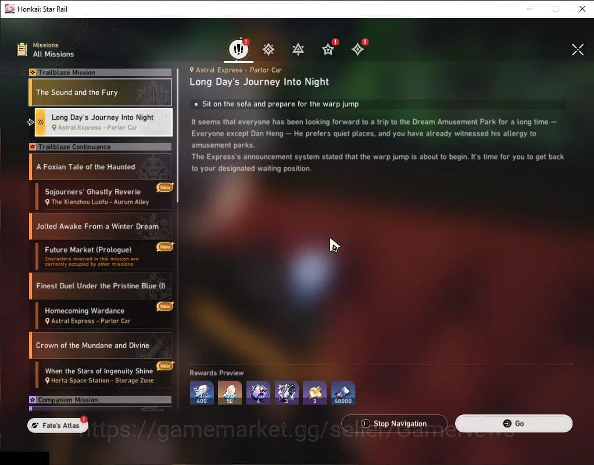This screenshot has width=594, height=465.
Task: View the fourth purple reward item
Action: (287, 392)
